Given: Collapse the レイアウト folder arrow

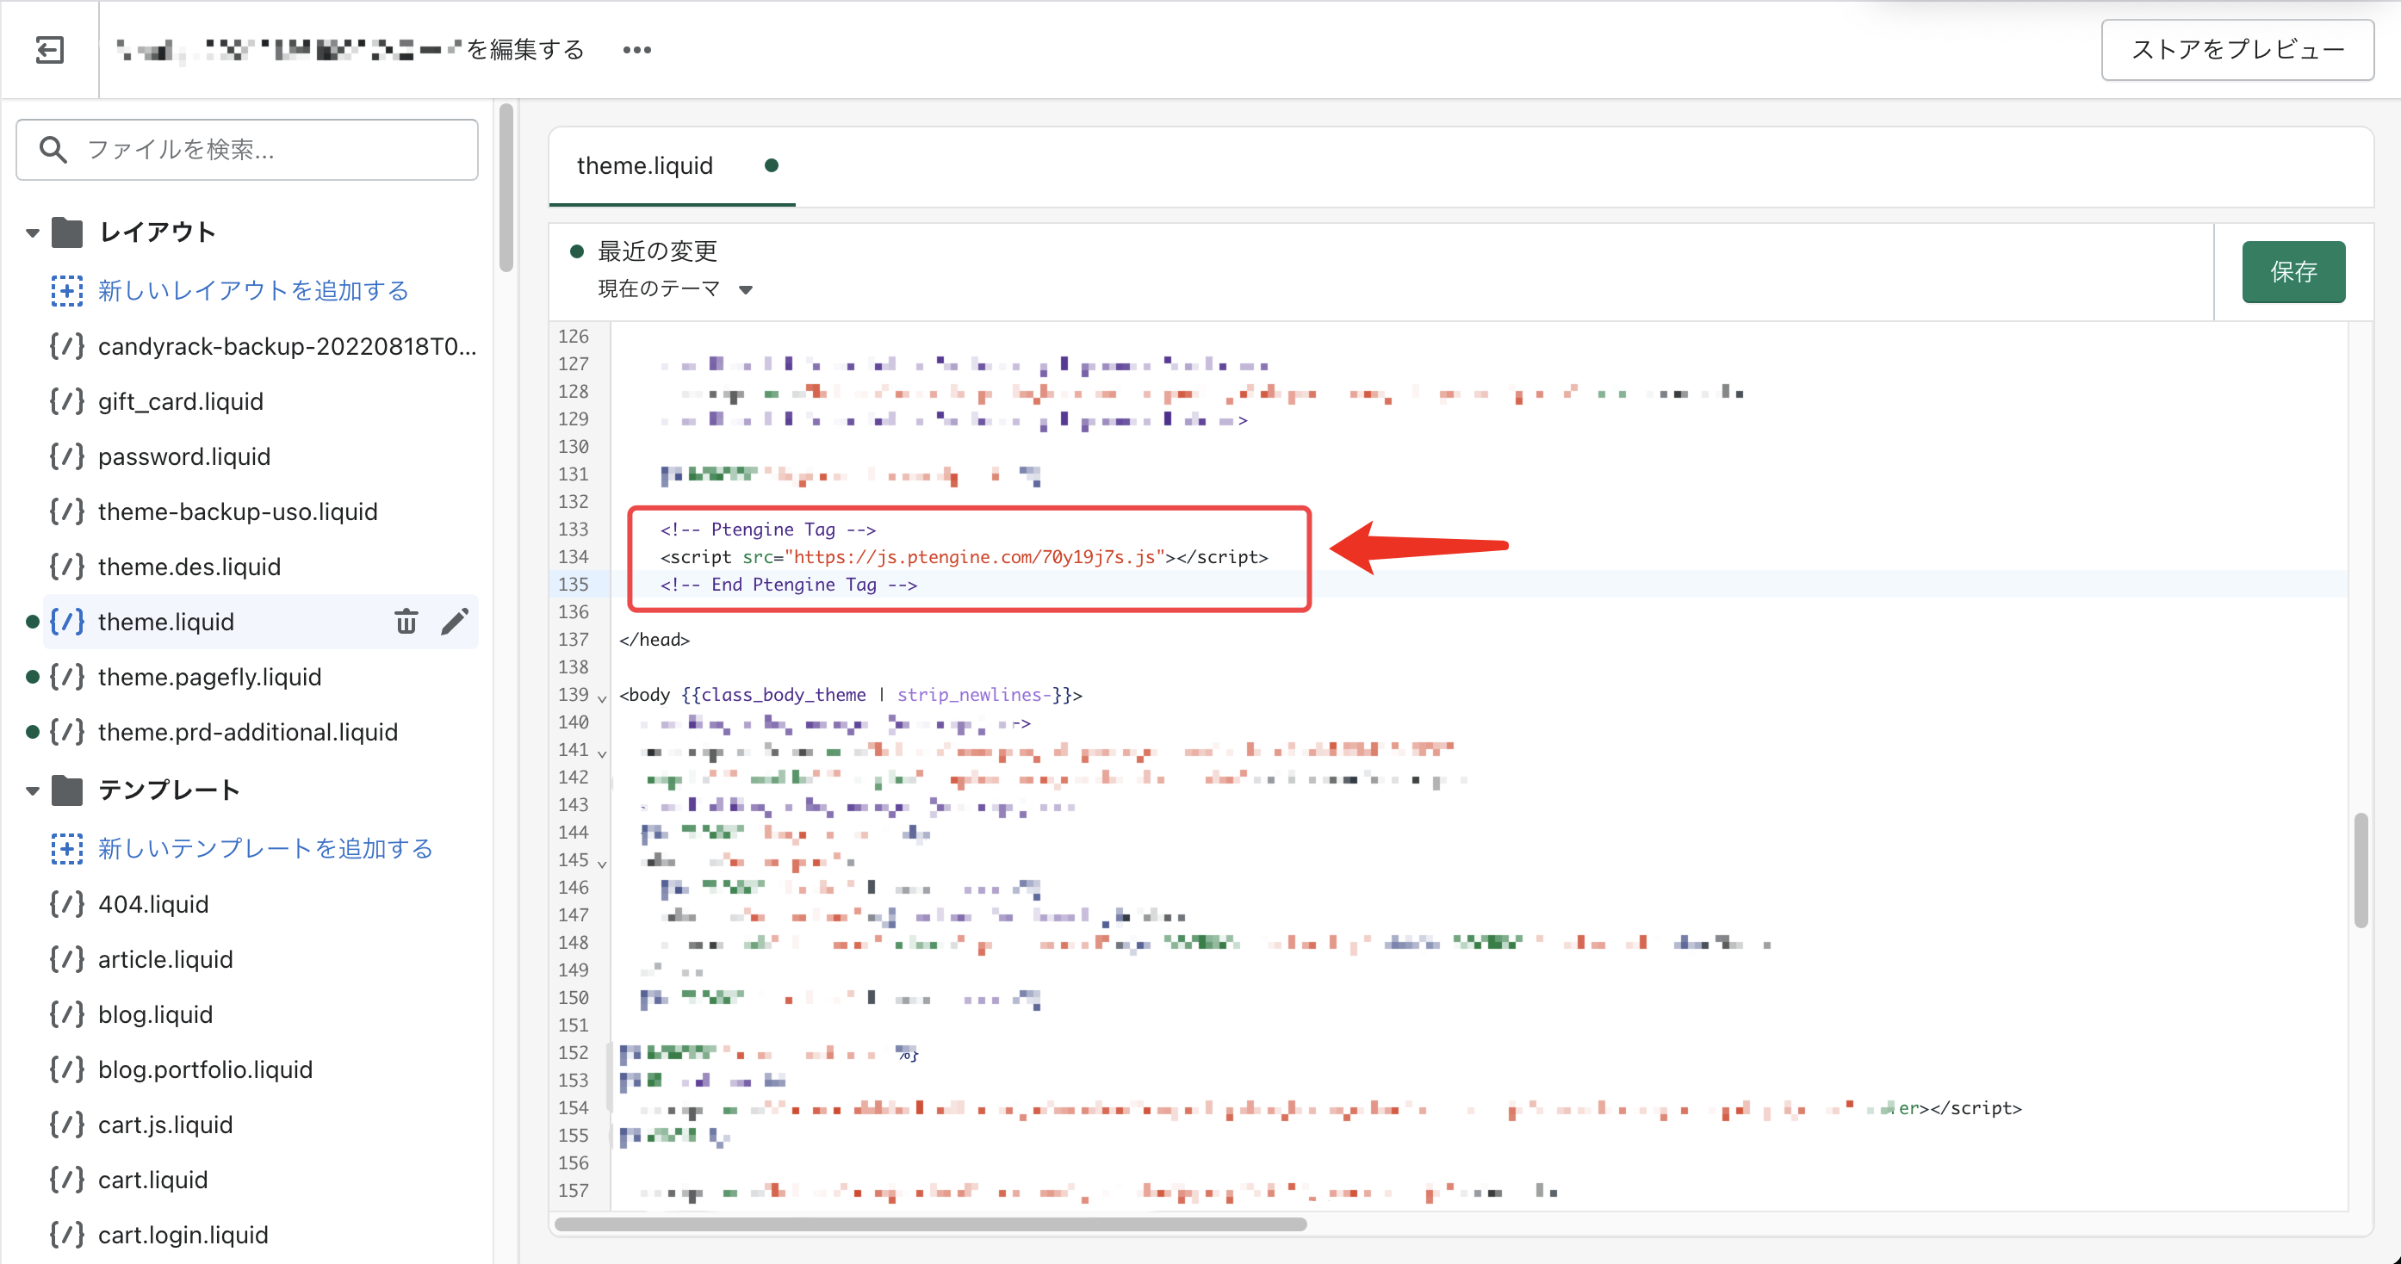Looking at the screenshot, I should pyautogui.click(x=33, y=232).
